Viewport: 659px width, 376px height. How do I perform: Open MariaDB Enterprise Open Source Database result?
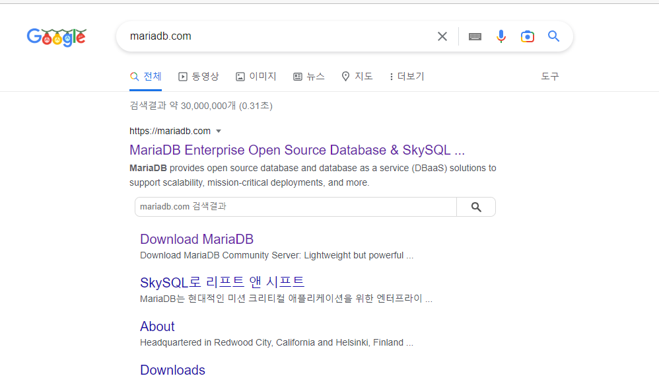click(x=297, y=150)
